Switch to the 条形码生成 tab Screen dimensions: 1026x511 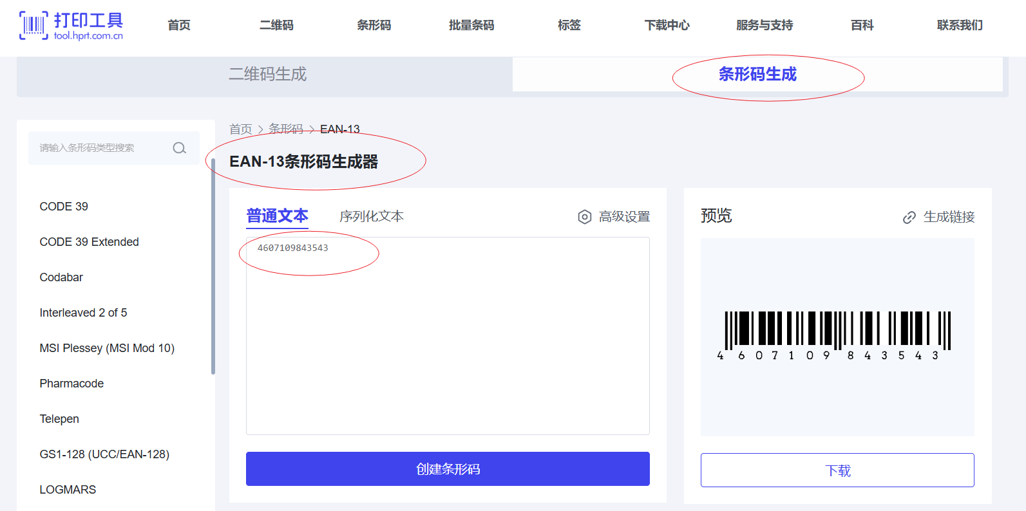[x=757, y=74]
